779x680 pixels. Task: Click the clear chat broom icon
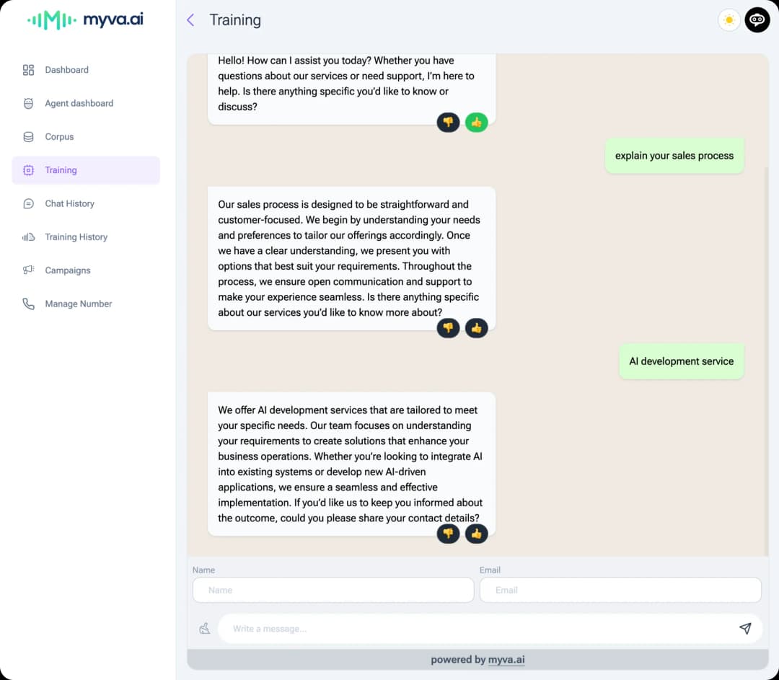204,628
